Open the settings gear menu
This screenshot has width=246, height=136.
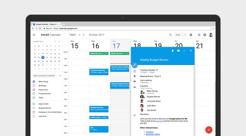point(191,35)
